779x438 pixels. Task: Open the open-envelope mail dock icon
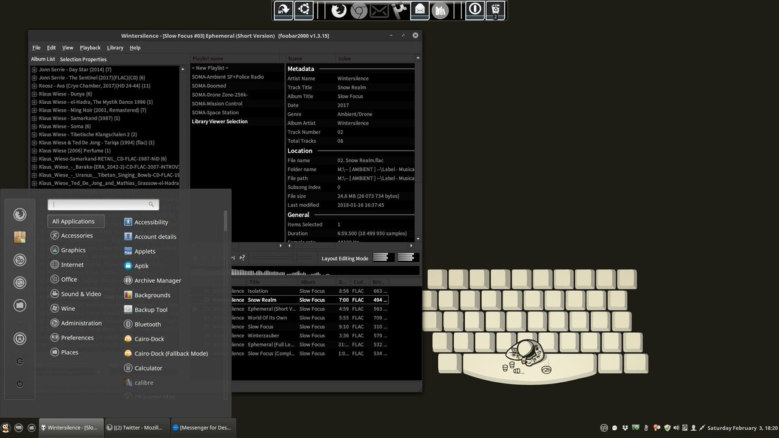point(421,10)
